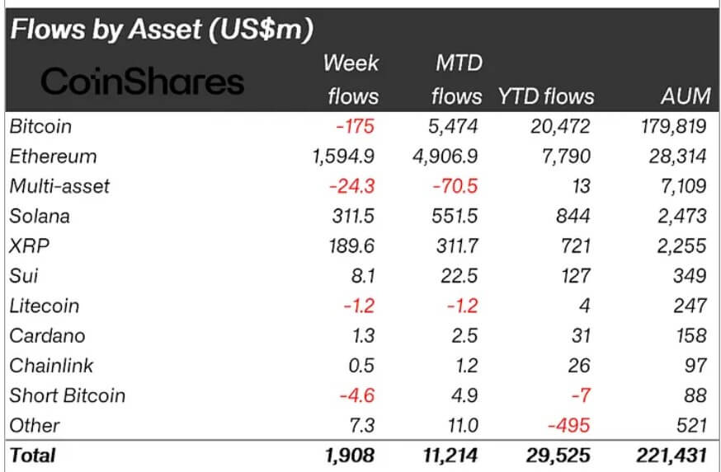Click the Short Bitcoin row label
Screen dimensions: 721x472
[68, 395]
